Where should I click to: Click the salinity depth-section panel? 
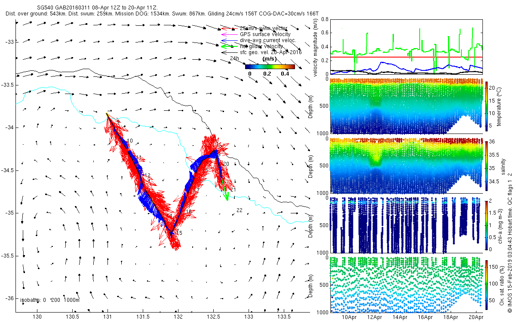405,165
